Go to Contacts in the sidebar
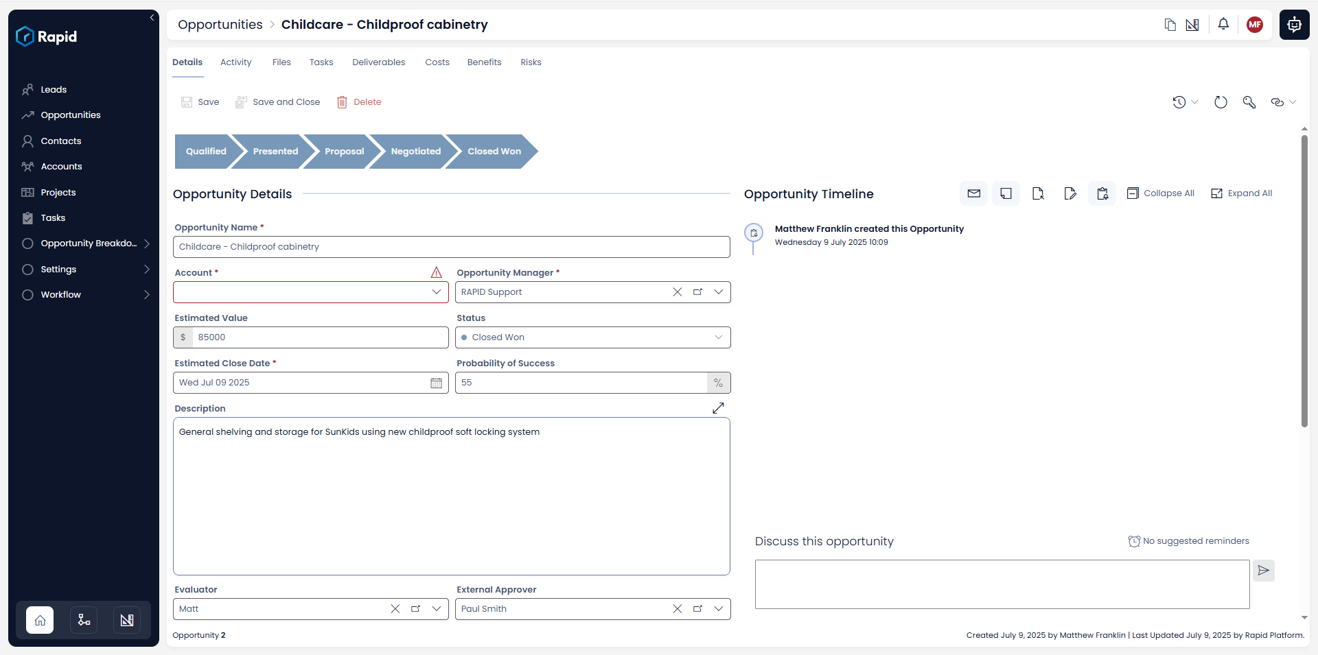1318x655 pixels. tap(60, 141)
